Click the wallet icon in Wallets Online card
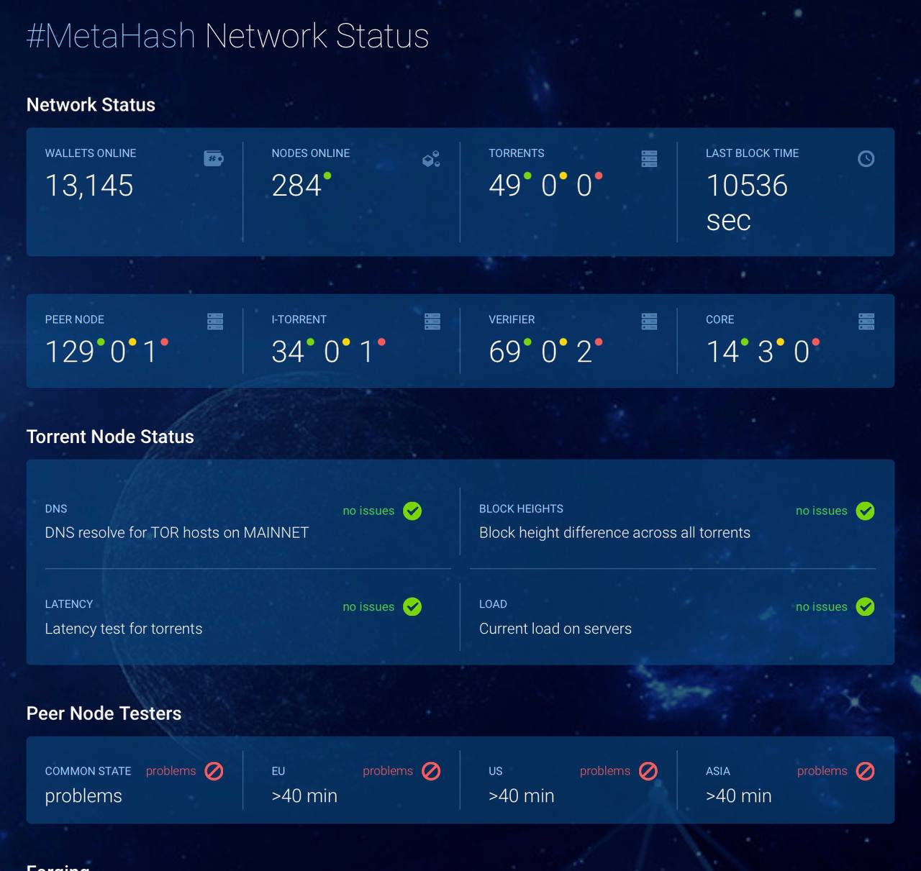The image size is (921, 871). [x=214, y=158]
